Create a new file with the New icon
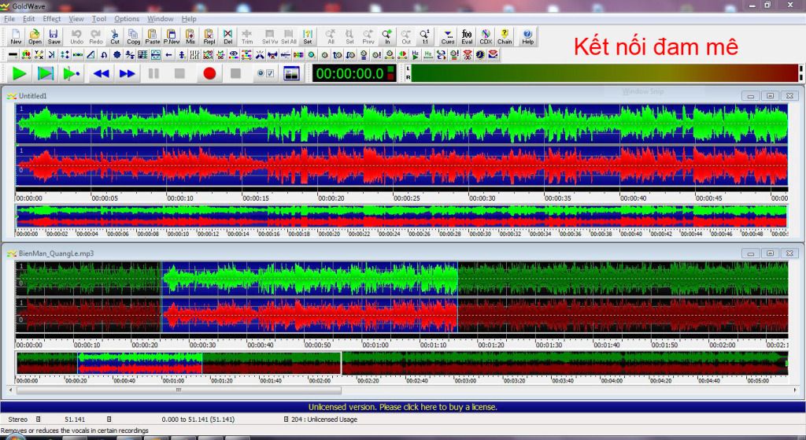This screenshot has width=806, height=440. (16, 36)
